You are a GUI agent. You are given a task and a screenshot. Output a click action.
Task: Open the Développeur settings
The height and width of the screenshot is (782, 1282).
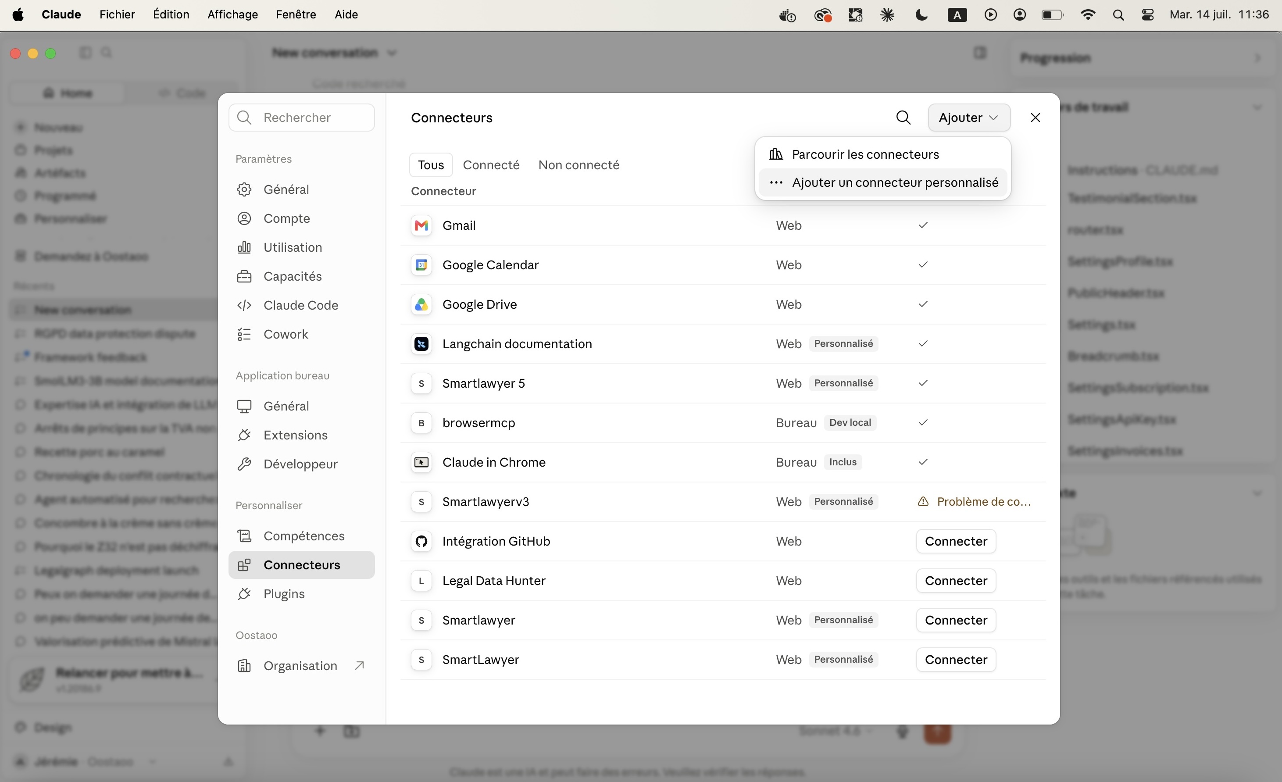coord(301,464)
